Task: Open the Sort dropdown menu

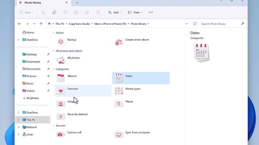Action: pyautogui.click(x=115, y=12)
